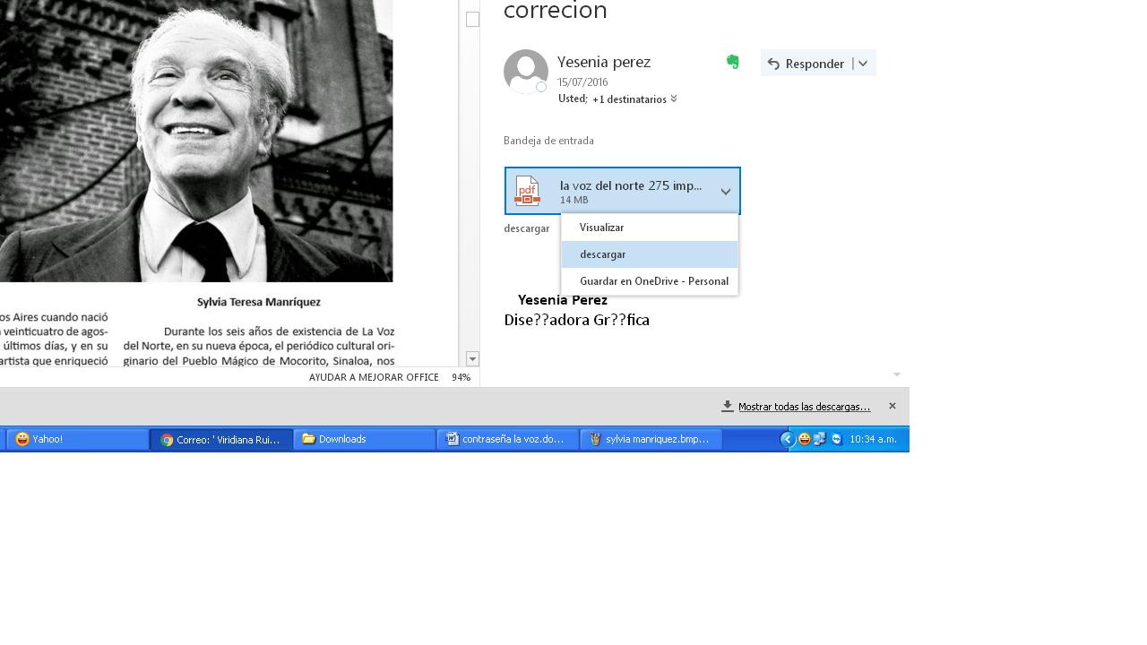Image resolution: width=1147 pixels, height=645 pixels.
Task: Toggle the attachment options chevron
Action: (x=725, y=192)
